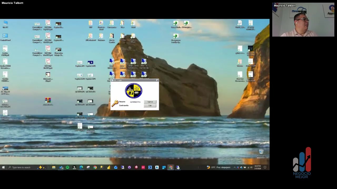Viewport: 337px width, 189px height.
Task: Select the Negocio Mejor folder icon
Action: point(133,38)
